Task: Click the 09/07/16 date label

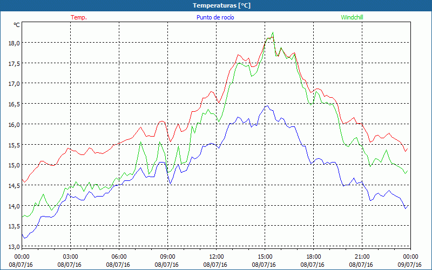Action: (x=410, y=265)
